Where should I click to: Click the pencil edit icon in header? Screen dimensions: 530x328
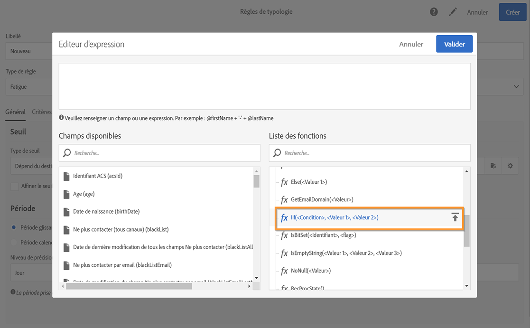(x=453, y=12)
